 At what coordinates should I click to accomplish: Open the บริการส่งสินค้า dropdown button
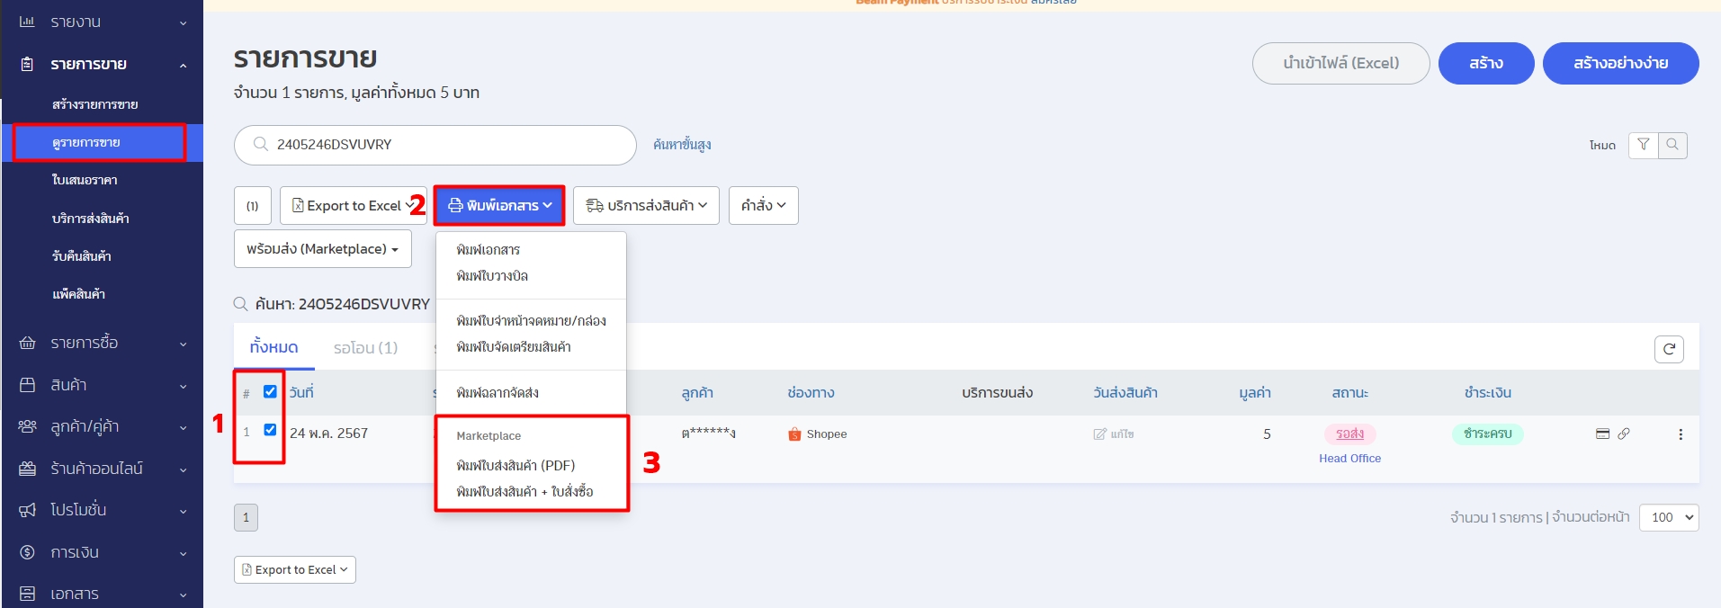click(646, 206)
